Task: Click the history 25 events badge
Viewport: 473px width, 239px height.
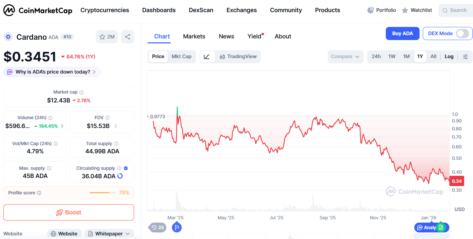Action: (157, 227)
